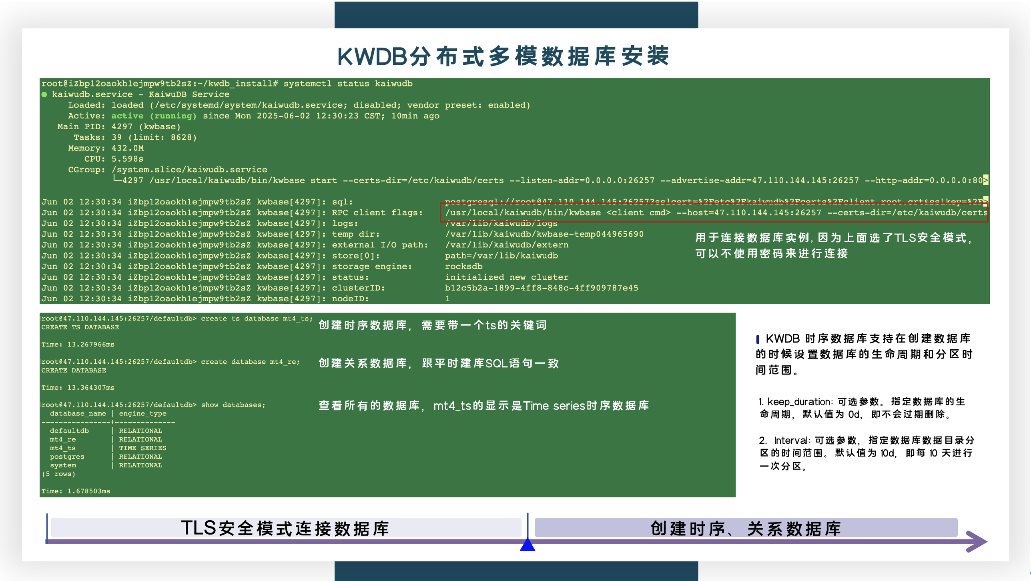1031x581 pixels.
Task: Click the 'create ts database mt4_ts;' command
Action: pos(257,319)
